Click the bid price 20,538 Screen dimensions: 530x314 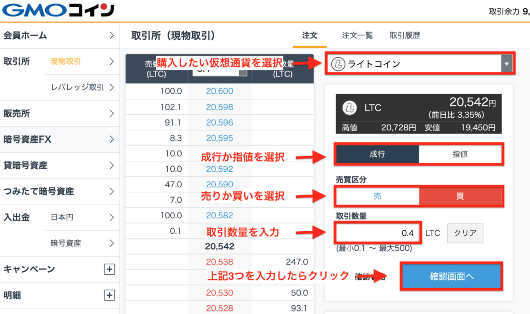click(219, 262)
